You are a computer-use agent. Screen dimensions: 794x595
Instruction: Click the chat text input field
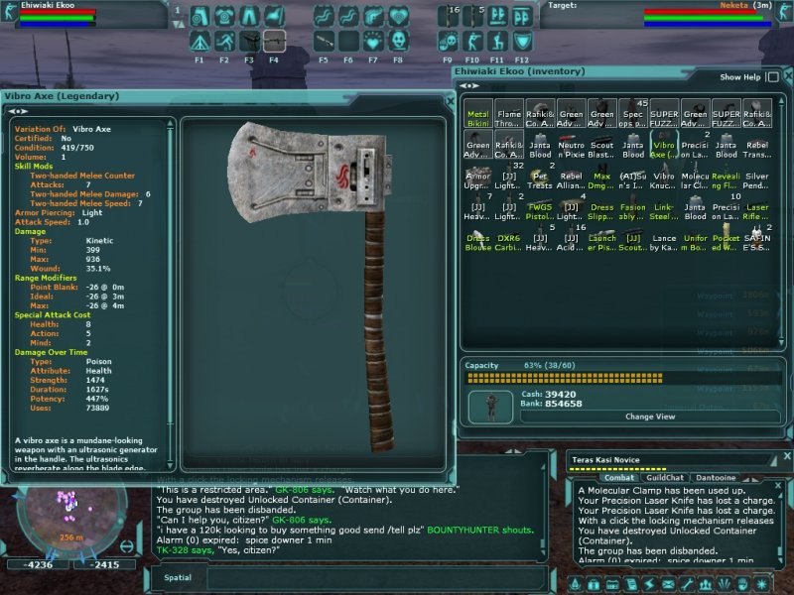(x=376, y=577)
